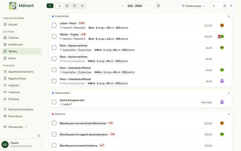Open Notes in the sidebar
Image resolution: width=241 pixels, height=151 pixels.
pos(21,58)
